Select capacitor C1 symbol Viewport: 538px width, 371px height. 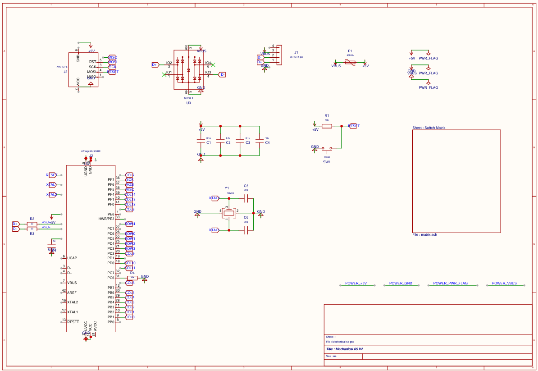[201, 141]
